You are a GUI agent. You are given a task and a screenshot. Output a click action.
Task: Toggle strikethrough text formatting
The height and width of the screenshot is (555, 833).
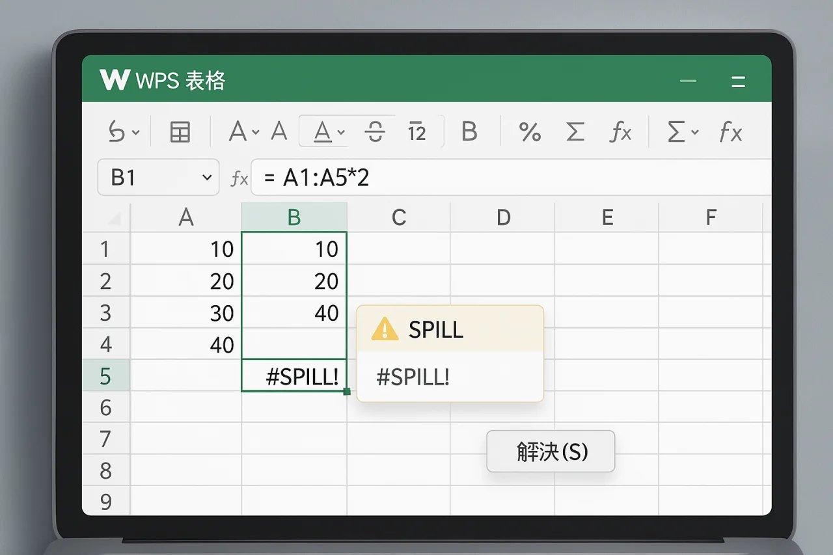click(375, 132)
